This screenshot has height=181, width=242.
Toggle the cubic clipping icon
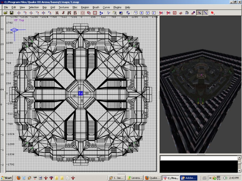[121, 13]
